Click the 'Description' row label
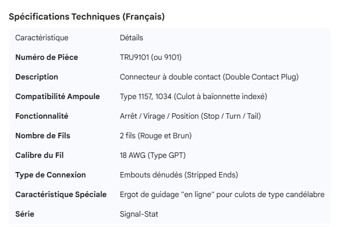This screenshot has width=337, height=227. [36, 77]
